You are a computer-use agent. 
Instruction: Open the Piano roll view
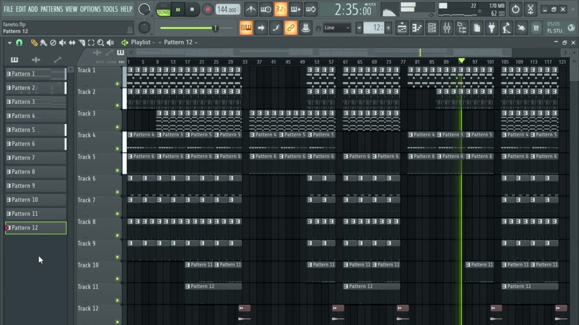click(x=417, y=28)
